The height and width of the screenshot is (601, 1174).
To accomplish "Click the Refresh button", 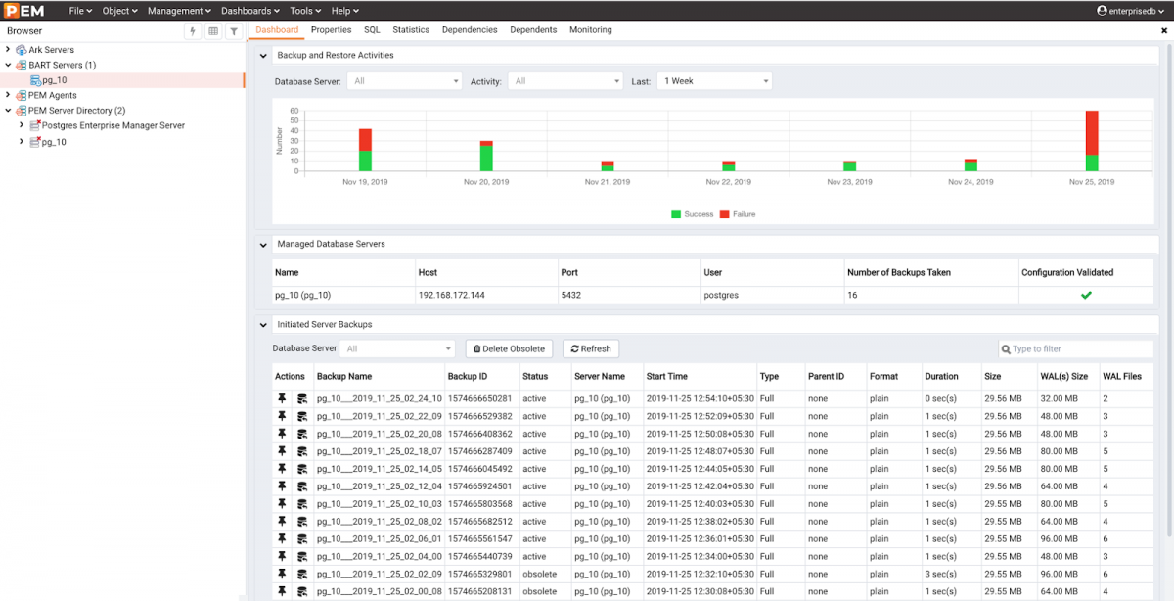I will point(590,348).
